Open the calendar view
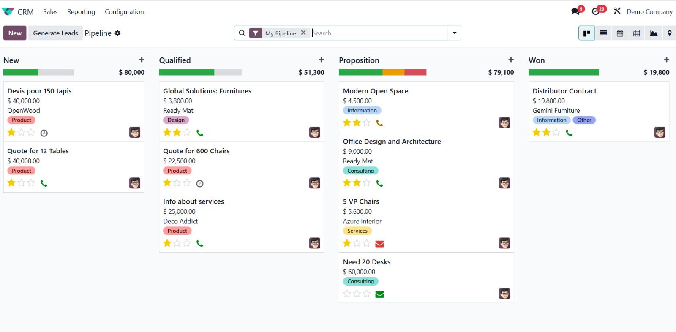The width and height of the screenshot is (676, 332). point(620,33)
